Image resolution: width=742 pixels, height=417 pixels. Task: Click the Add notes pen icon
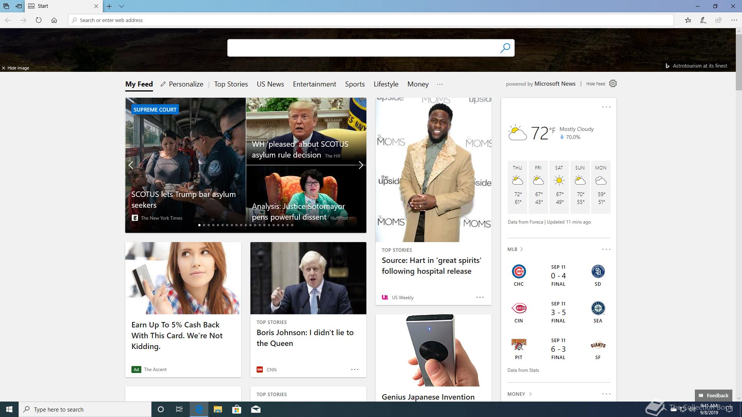click(x=703, y=20)
